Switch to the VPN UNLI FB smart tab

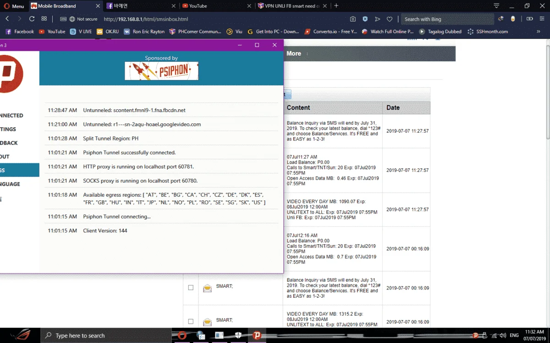pyautogui.click(x=292, y=6)
